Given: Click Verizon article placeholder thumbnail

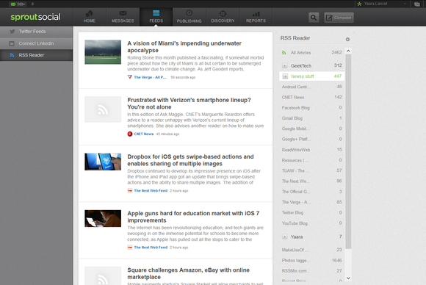Looking at the screenshot, I should pyautogui.click(x=103, y=109).
